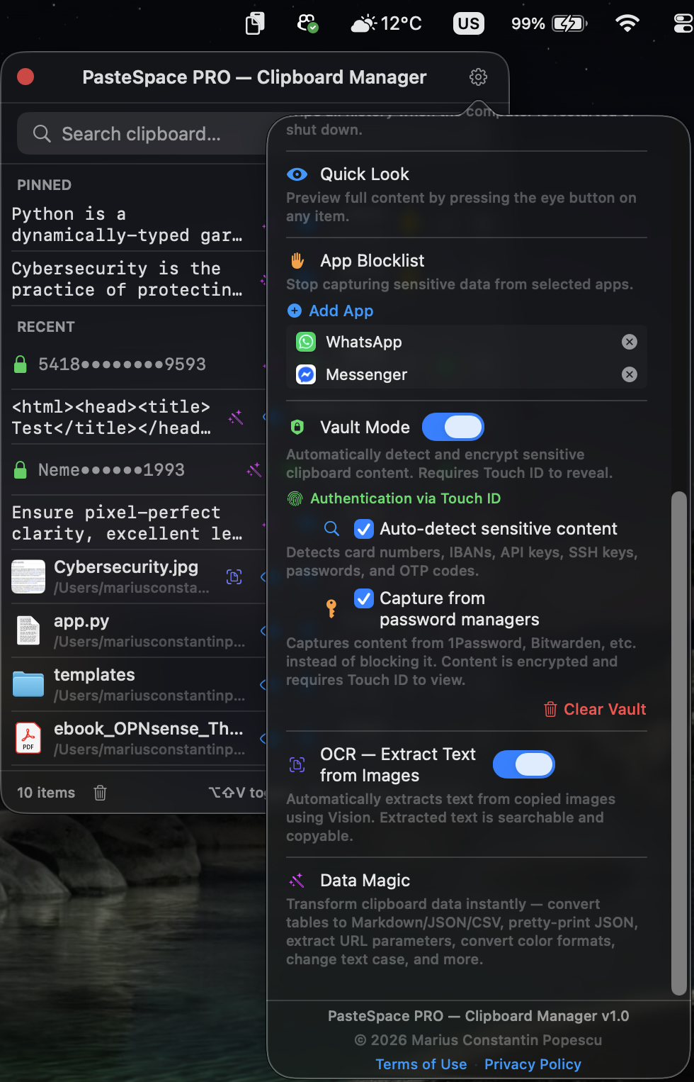The width and height of the screenshot is (694, 1082).
Task: Turn off the OCR Extract Text toggle
Action: tap(523, 764)
